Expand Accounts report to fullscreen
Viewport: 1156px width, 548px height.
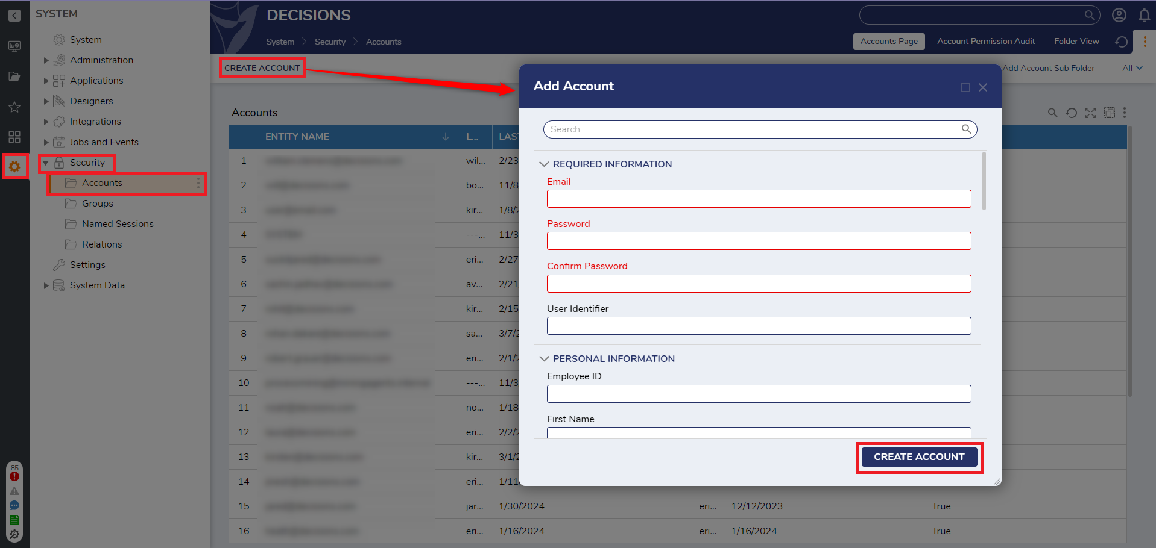1090,113
